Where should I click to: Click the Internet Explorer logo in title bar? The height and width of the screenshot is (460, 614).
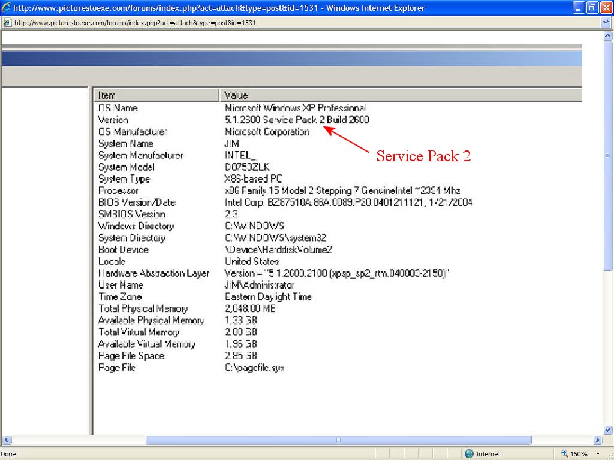pyautogui.click(x=6, y=7)
